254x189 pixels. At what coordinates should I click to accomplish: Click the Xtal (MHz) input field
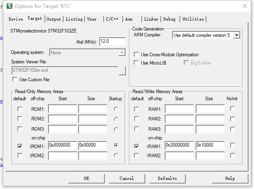[112, 42]
